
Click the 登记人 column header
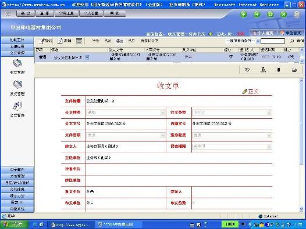pos(249,50)
